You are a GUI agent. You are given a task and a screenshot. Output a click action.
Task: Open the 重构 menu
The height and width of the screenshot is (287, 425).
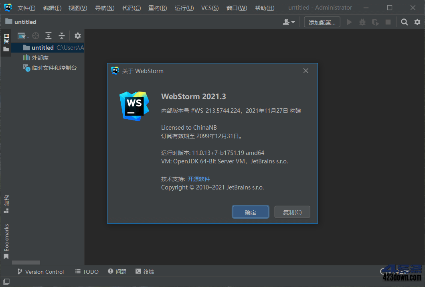[157, 8]
